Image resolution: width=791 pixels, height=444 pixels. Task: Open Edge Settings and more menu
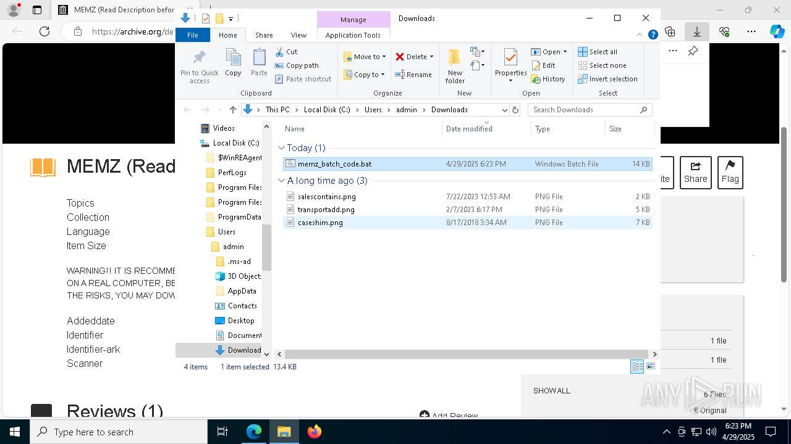[x=751, y=31]
